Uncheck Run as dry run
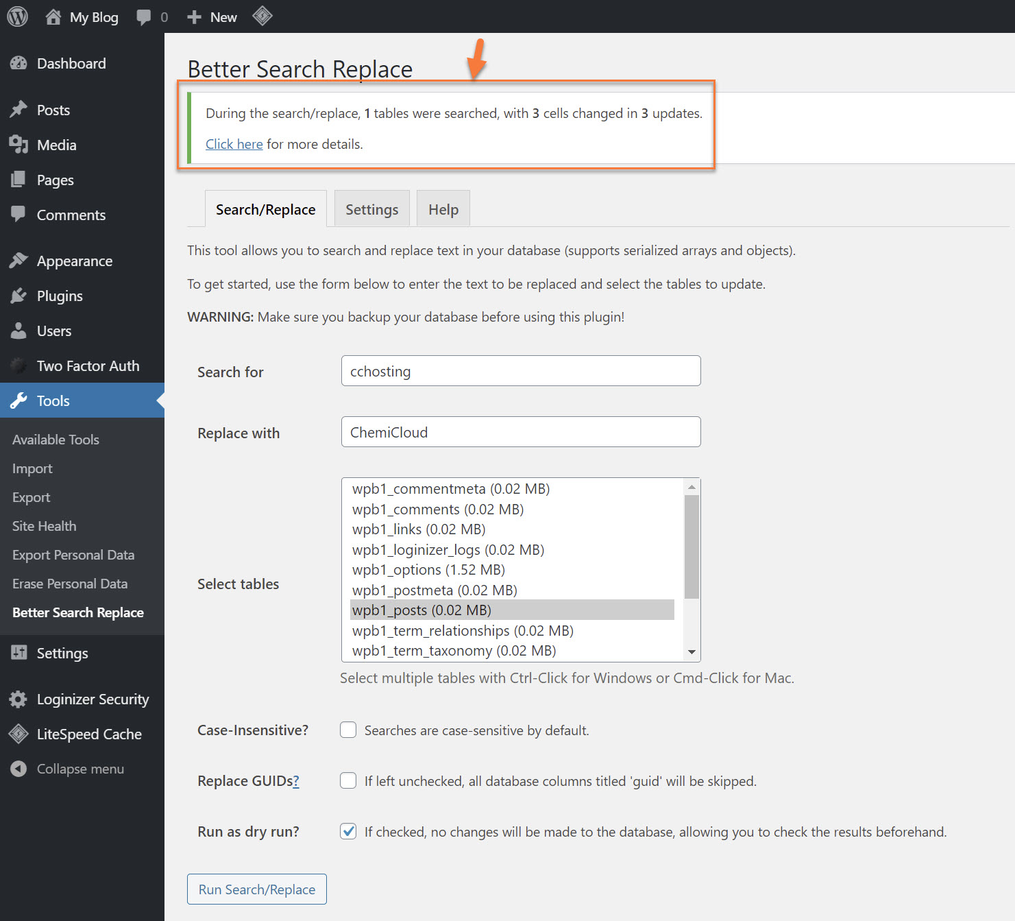 tap(348, 831)
